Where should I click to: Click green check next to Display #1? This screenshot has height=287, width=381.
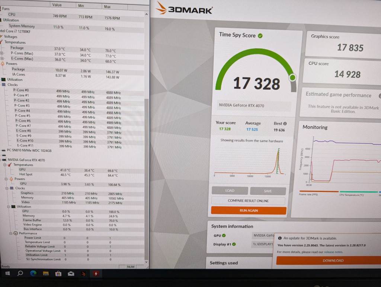[x=234, y=244]
